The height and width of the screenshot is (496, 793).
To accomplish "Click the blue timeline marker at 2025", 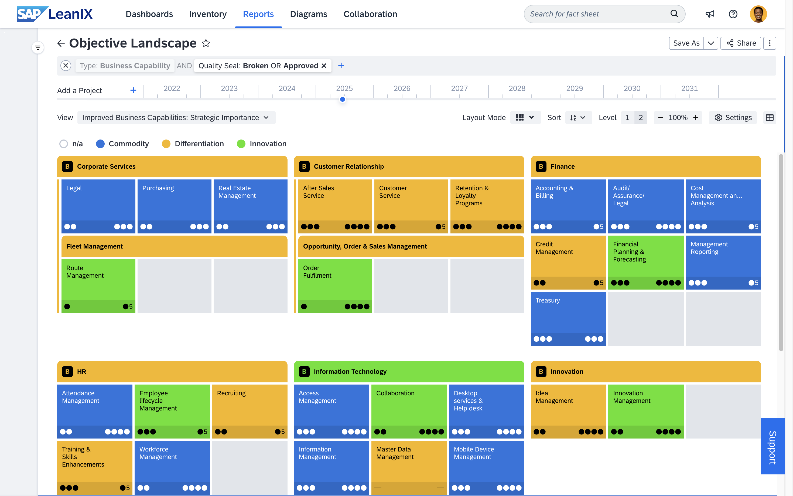I will (x=343, y=99).
